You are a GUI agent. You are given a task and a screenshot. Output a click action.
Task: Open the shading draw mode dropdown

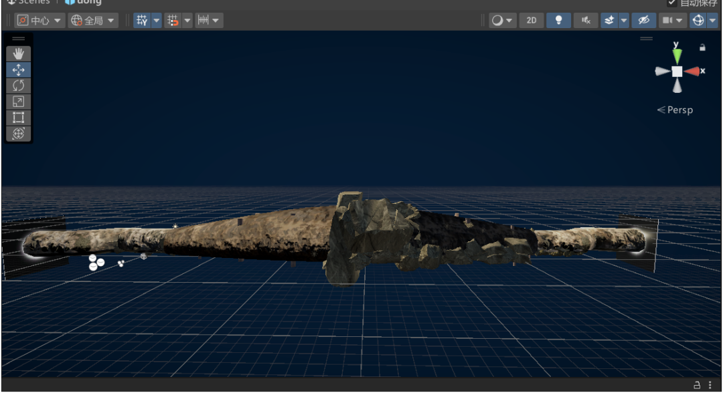502,20
